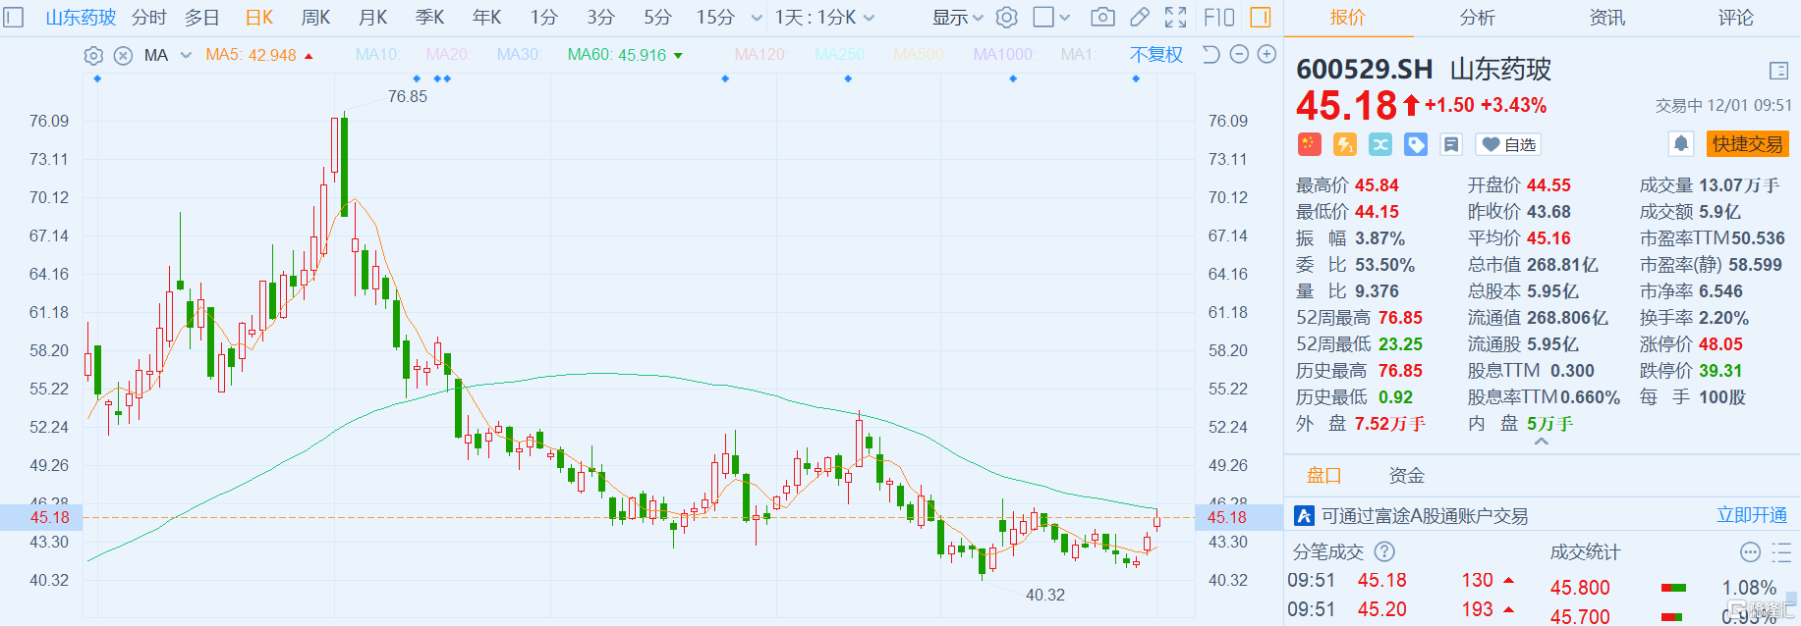Screen dimensions: 1801x626
Task: Toggle the MA120 moving average line
Action: click(761, 55)
